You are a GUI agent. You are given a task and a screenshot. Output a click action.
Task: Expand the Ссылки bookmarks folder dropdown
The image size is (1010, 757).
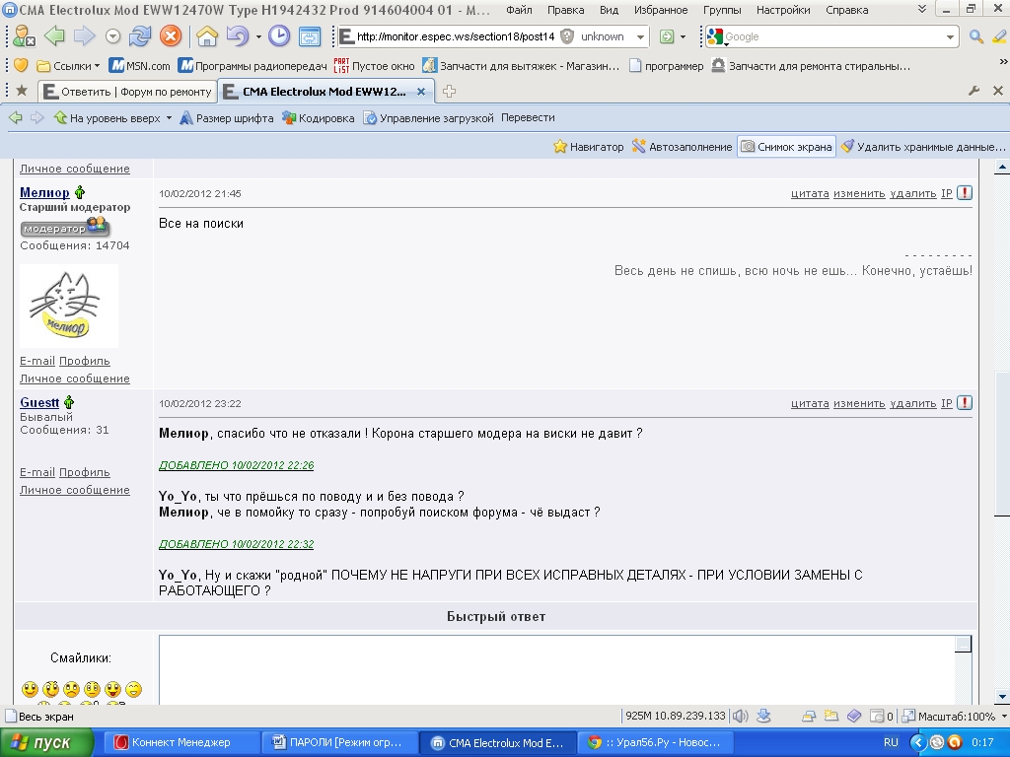click(97, 66)
